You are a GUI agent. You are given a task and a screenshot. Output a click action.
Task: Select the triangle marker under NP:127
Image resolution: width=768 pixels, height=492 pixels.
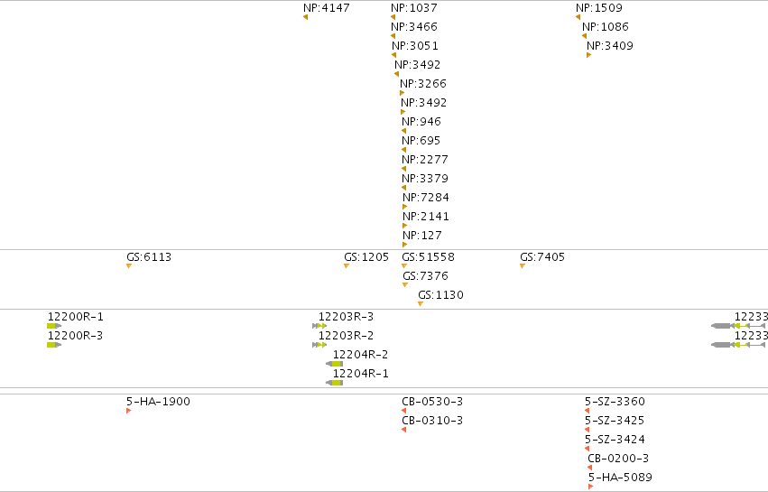[404, 245]
